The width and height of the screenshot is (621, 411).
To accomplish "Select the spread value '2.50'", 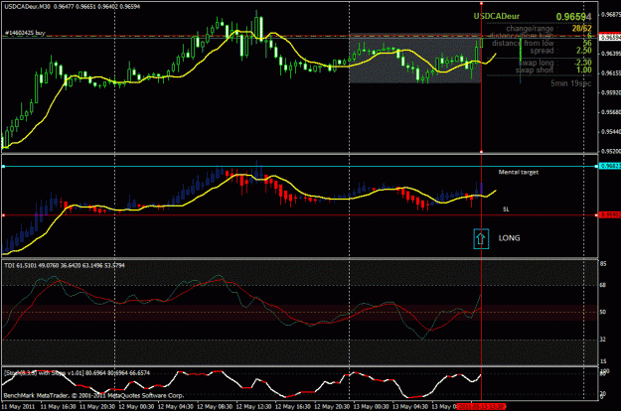I will [x=584, y=51].
